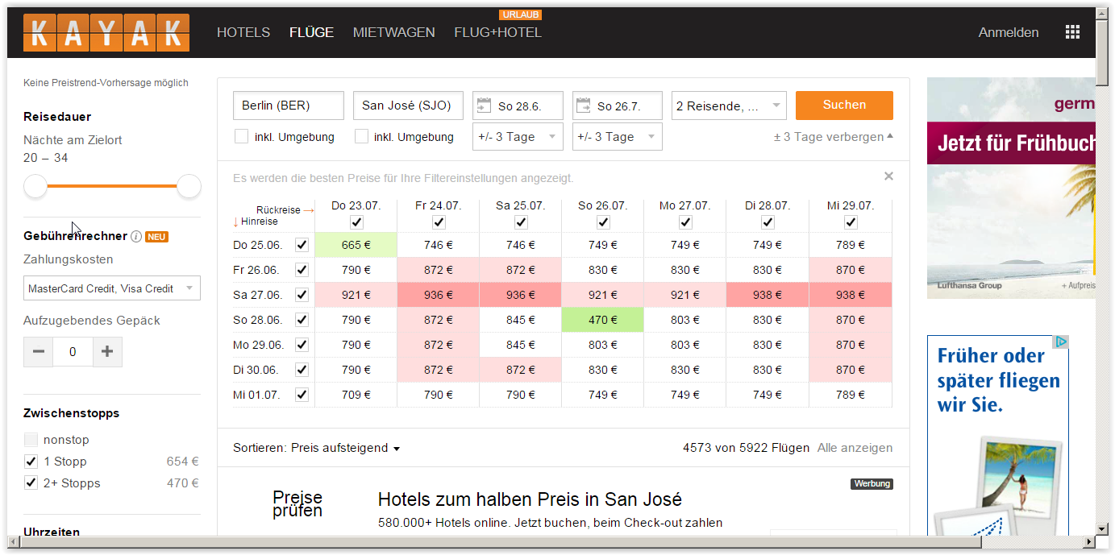Open the Früher oder später fliegen ad
The width and height of the screenshot is (1115, 555).
998,436
